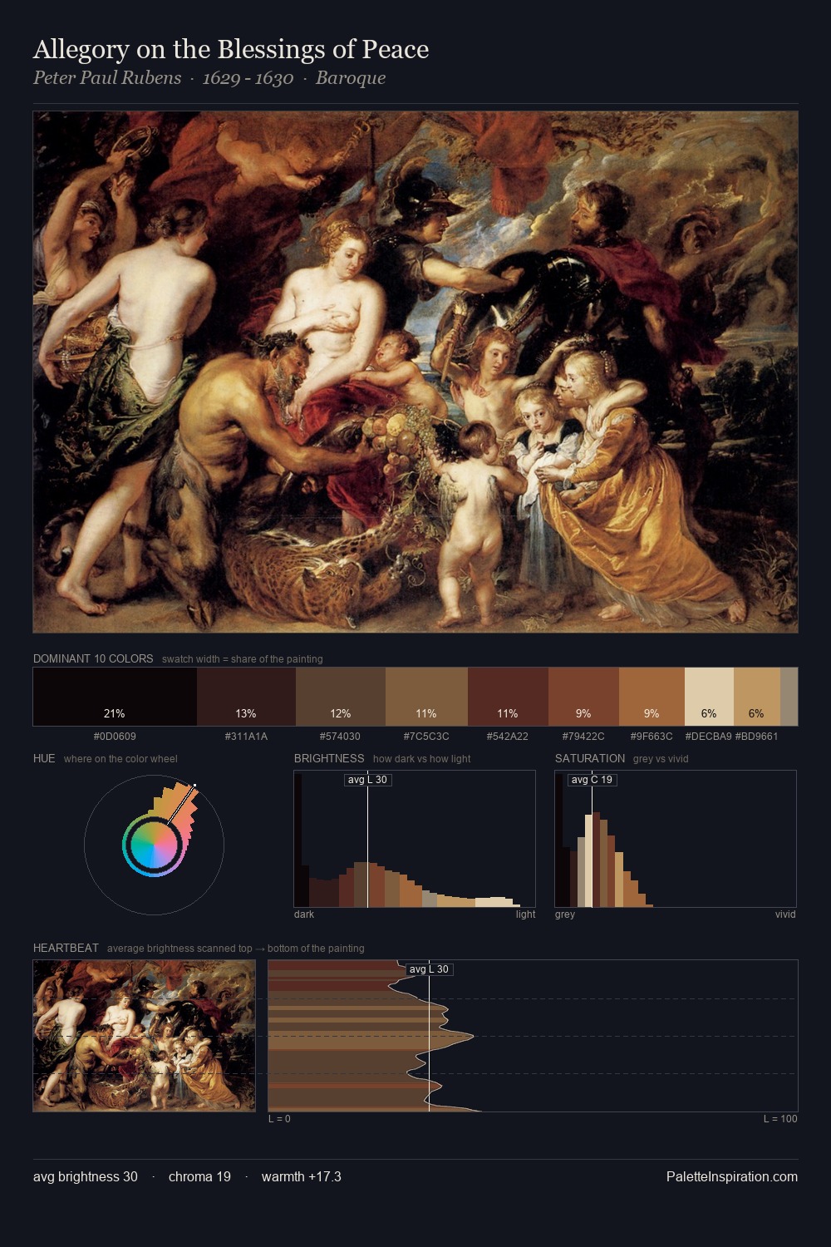Open the PaletteInspiration.com link
The height and width of the screenshot is (1247, 831).
pyautogui.click(x=732, y=1177)
